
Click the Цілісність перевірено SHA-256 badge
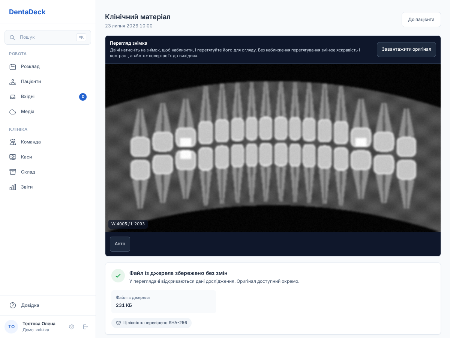[151, 323]
